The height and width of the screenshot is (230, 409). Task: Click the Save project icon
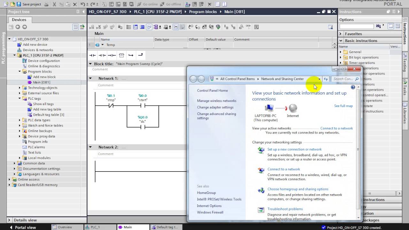coord(19,4)
